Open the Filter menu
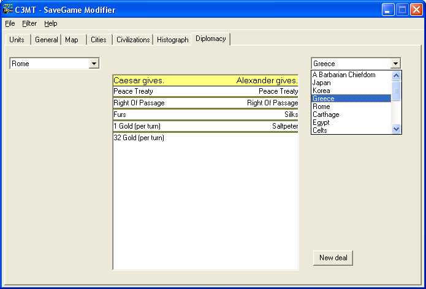 [x=29, y=23]
